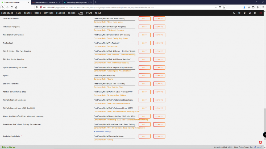Screen dimensions: 266x149
Task: Go forward with browser forward arrow
Action: (x=7, y=7)
